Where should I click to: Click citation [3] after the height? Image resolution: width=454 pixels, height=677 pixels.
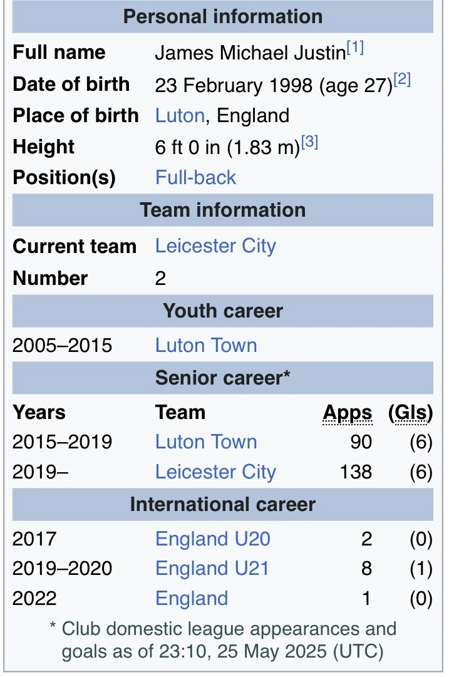(309, 143)
